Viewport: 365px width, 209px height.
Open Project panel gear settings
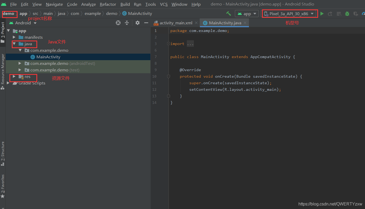coord(138,23)
